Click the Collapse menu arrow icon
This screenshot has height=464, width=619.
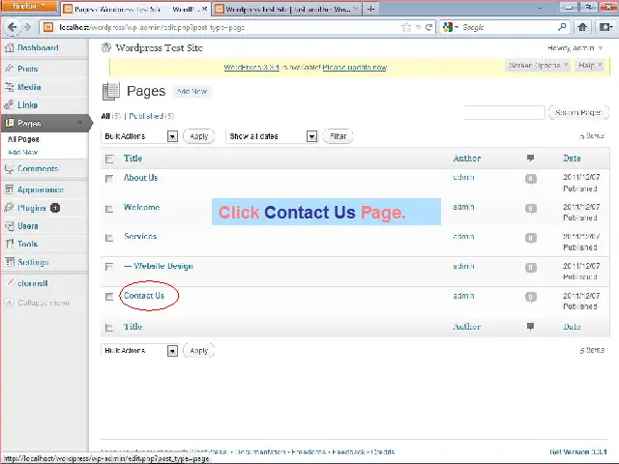point(9,303)
